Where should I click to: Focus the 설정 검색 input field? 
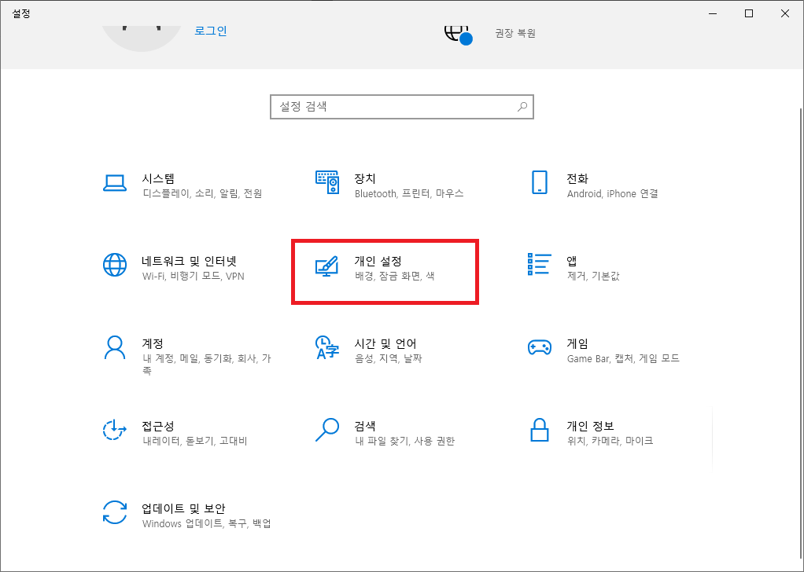[x=402, y=107]
